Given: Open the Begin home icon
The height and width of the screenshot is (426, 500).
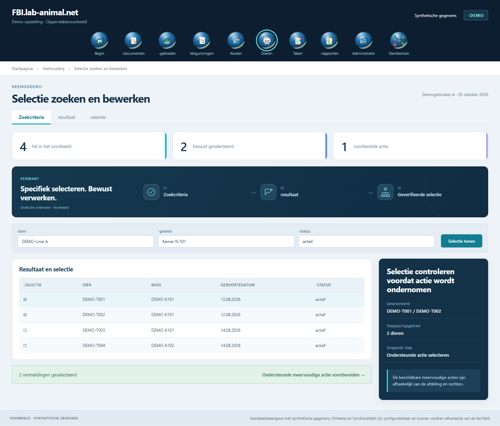Looking at the screenshot, I should tap(99, 41).
